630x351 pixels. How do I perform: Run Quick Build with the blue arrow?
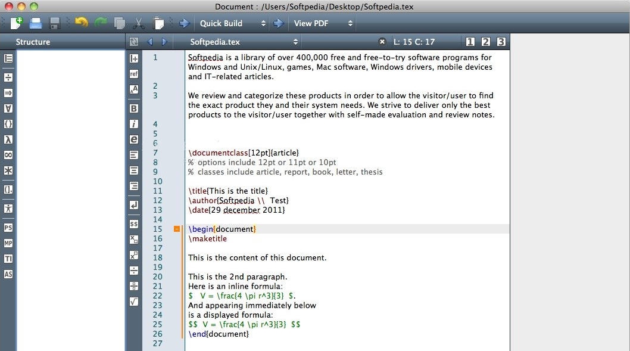278,23
